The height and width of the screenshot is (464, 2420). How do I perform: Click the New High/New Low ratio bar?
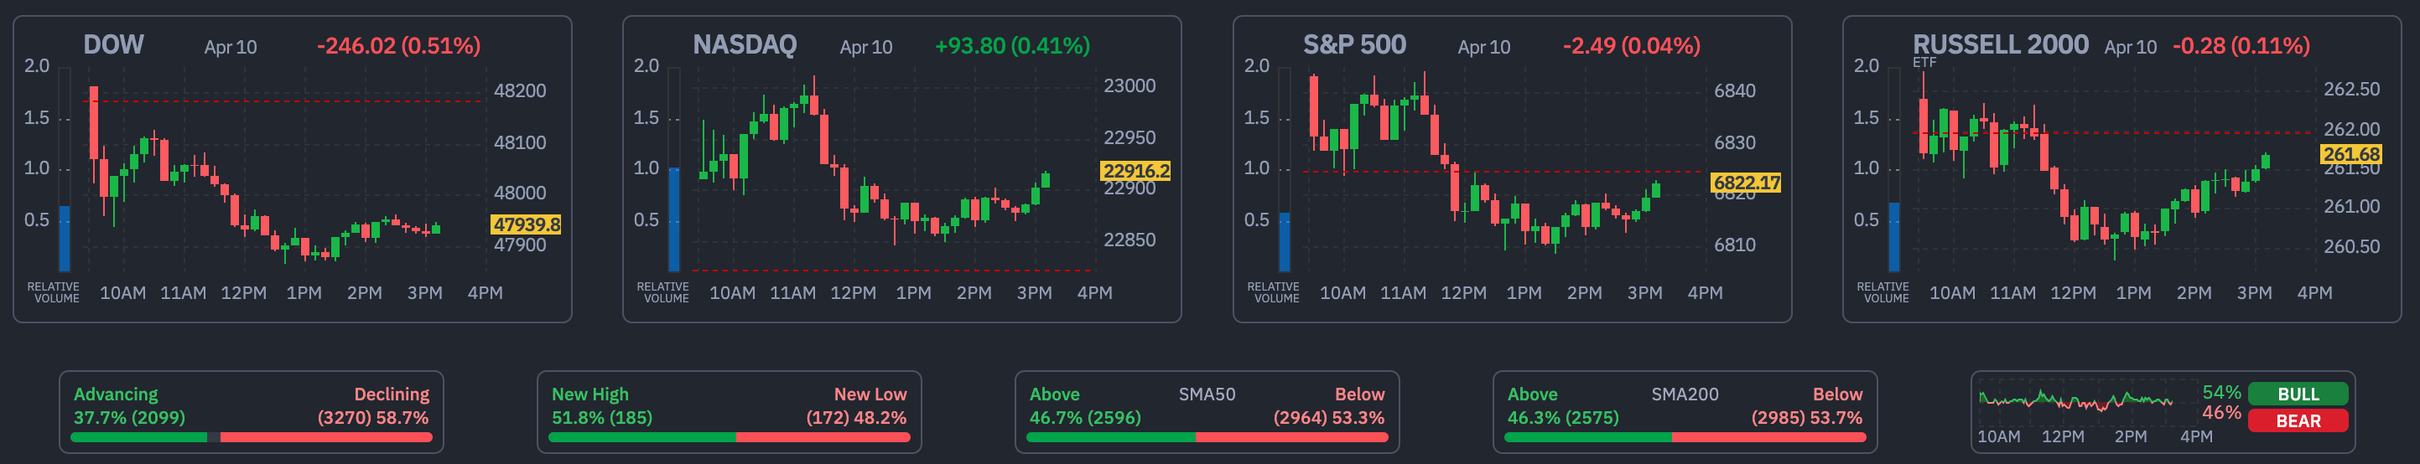(729, 436)
